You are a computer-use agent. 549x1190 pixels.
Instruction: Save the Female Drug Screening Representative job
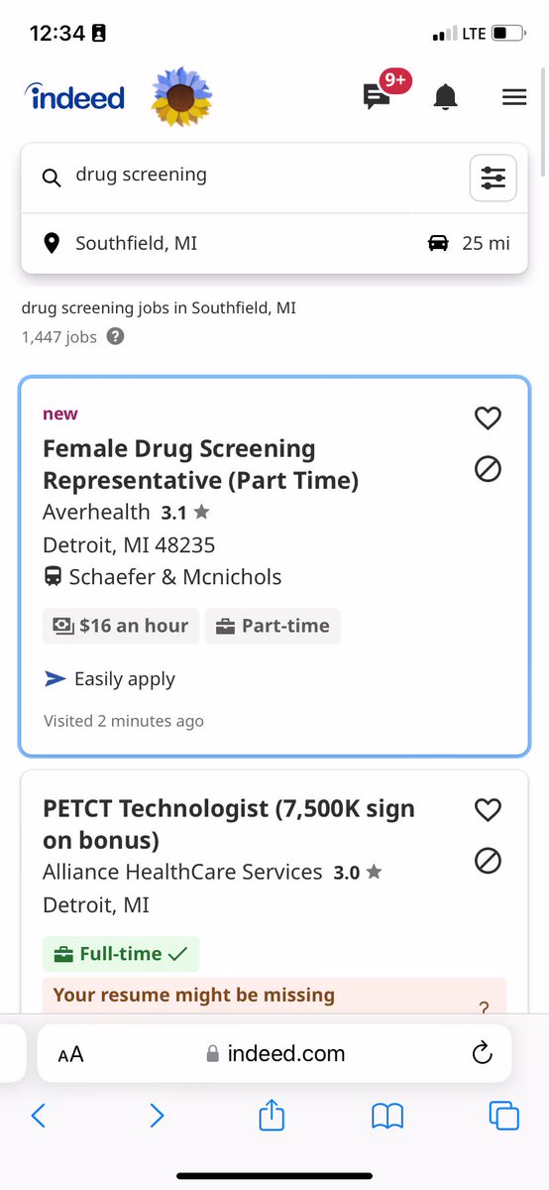click(488, 418)
